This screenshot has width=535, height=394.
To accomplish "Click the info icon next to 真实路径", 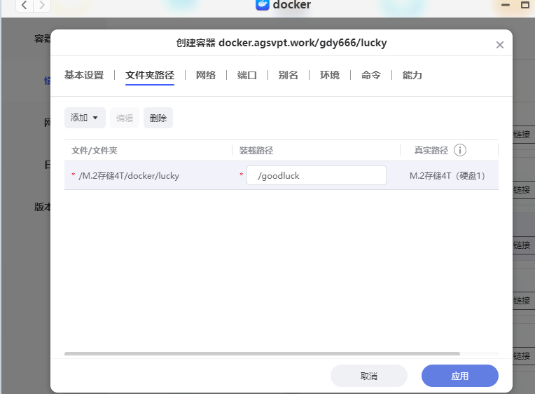I will point(459,150).
